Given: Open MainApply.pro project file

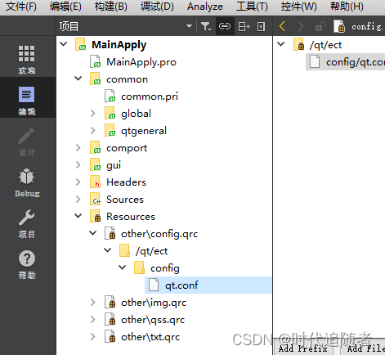Looking at the screenshot, I should [141, 62].
